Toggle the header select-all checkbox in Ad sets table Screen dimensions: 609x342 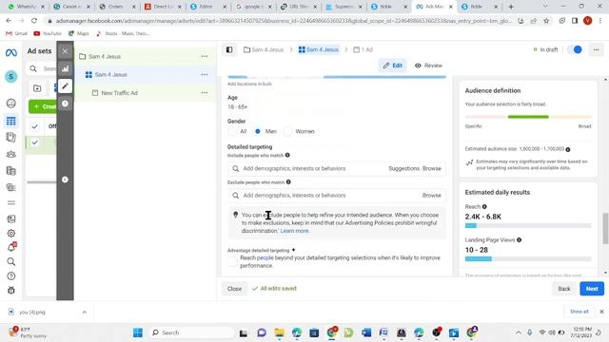[34, 126]
